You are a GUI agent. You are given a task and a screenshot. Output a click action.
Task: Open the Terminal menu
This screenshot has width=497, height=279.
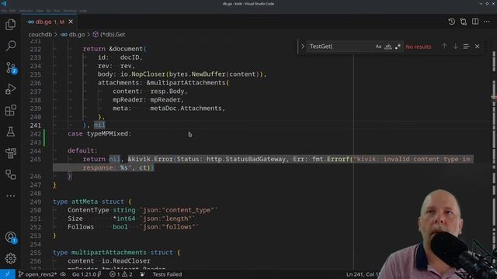tap(70, 11)
